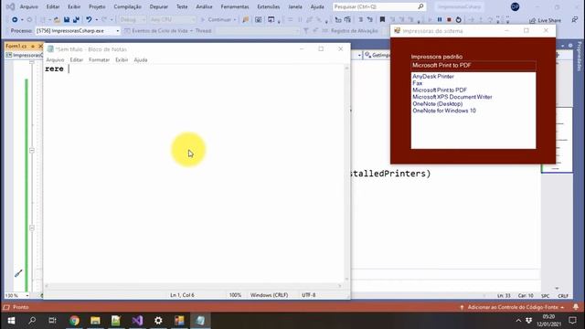Click the feedback icon right of Live Share

(x=575, y=20)
